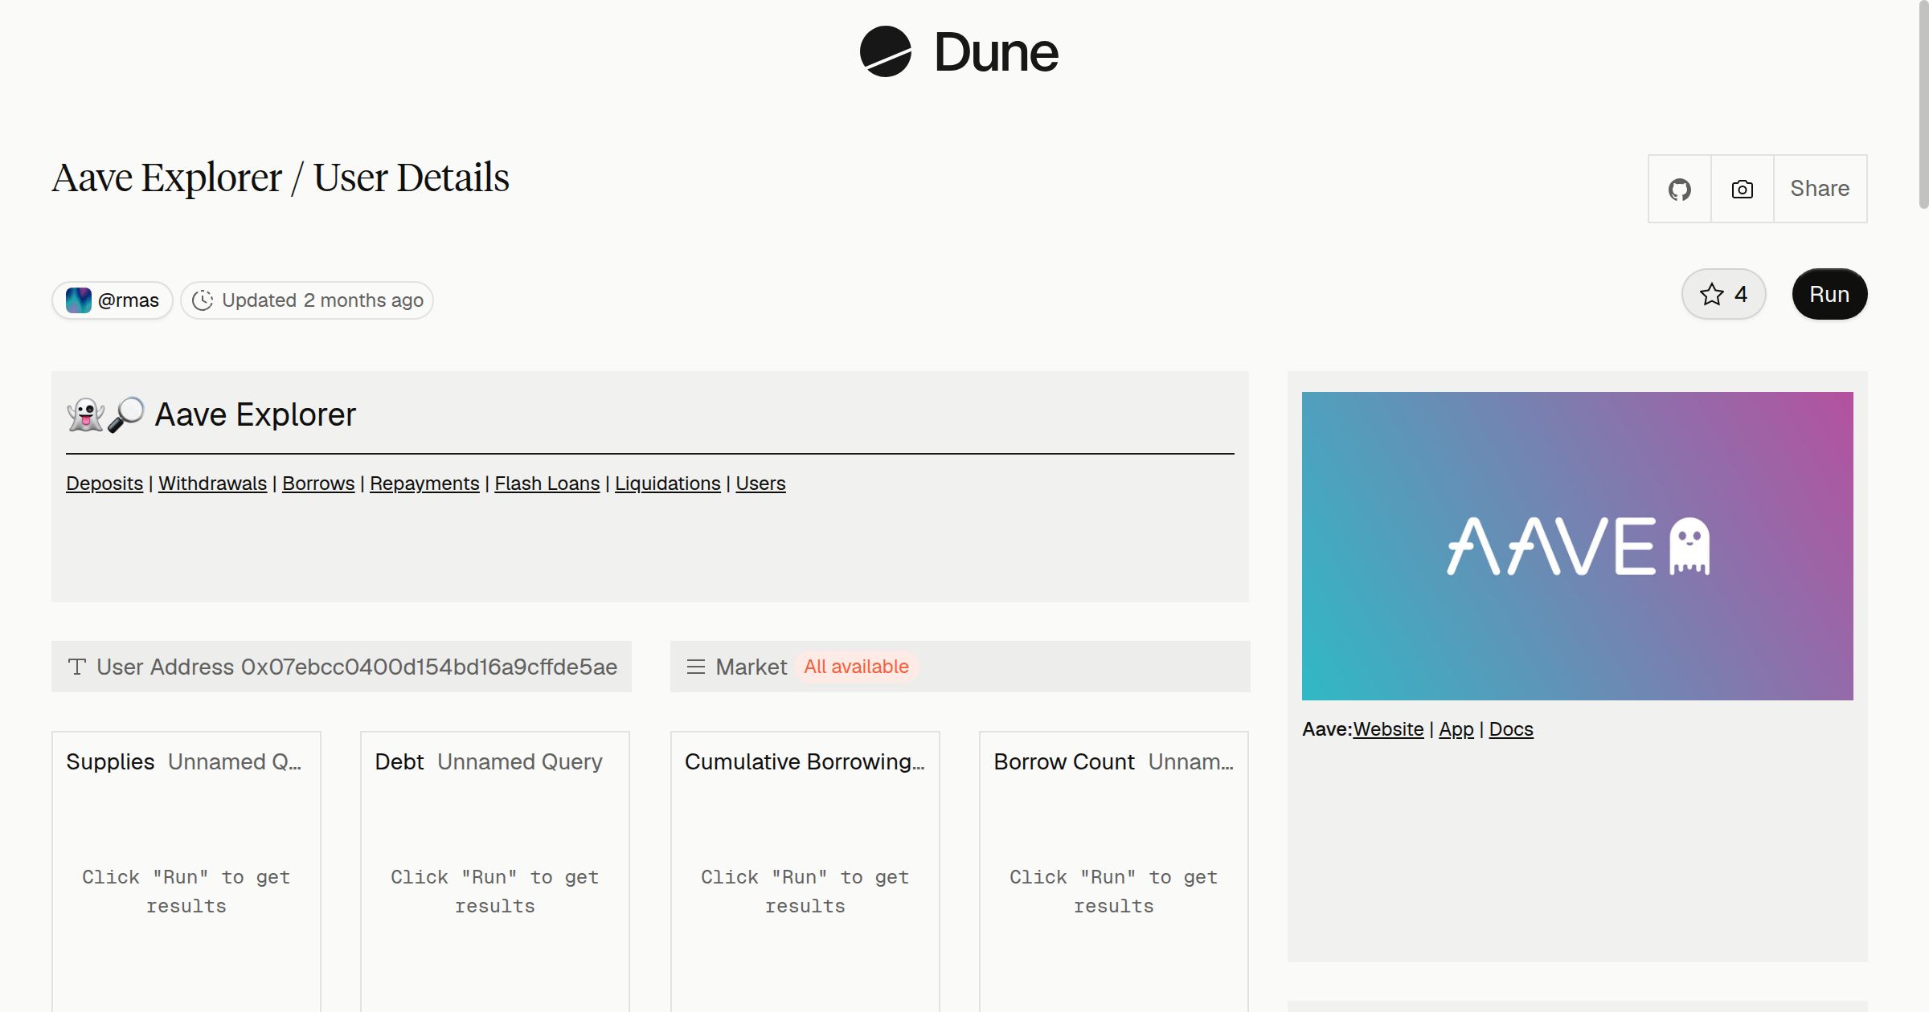Click the Cumulative Borrowing panel title
The width and height of the screenshot is (1929, 1012).
(805, 761)
